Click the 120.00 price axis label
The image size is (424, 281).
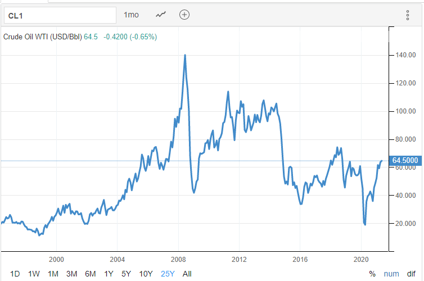(405, 83)
